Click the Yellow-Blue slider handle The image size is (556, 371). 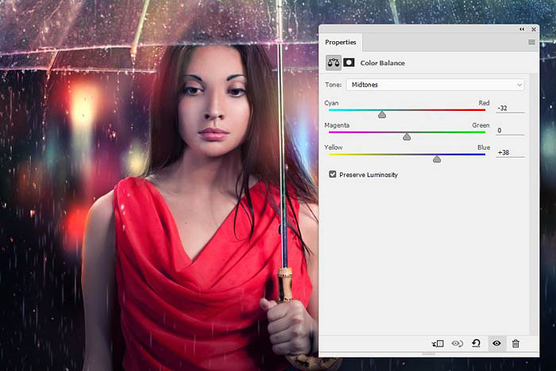pos(437,159)
